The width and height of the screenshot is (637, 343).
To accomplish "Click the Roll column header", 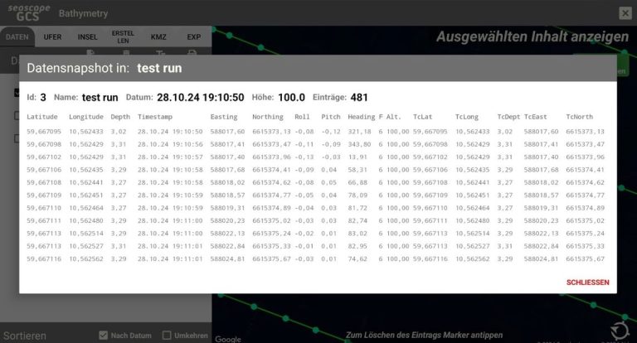I will pos(302,117).
